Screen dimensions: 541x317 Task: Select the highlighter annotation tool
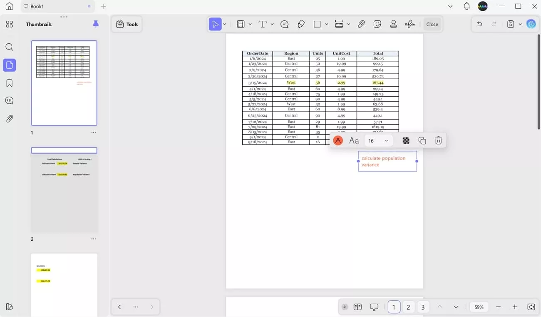[x=301, y=24]
